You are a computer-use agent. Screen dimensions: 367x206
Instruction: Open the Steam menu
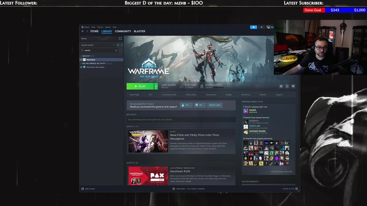(x=87, y=27)
